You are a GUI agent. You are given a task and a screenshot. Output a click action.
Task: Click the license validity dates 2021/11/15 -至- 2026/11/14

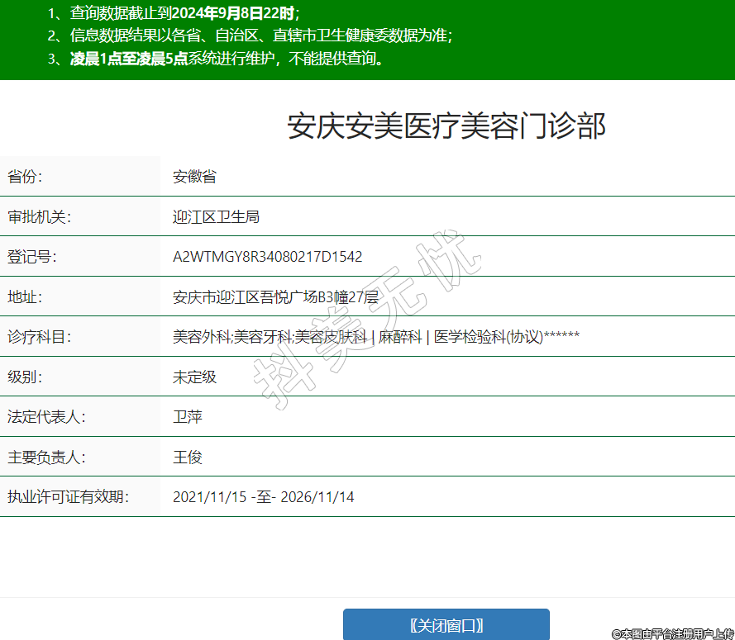tap(263, 497)
